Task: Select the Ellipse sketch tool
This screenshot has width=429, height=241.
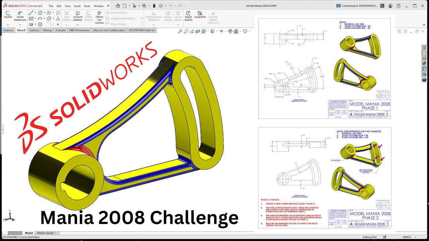Action: (49, 18)
